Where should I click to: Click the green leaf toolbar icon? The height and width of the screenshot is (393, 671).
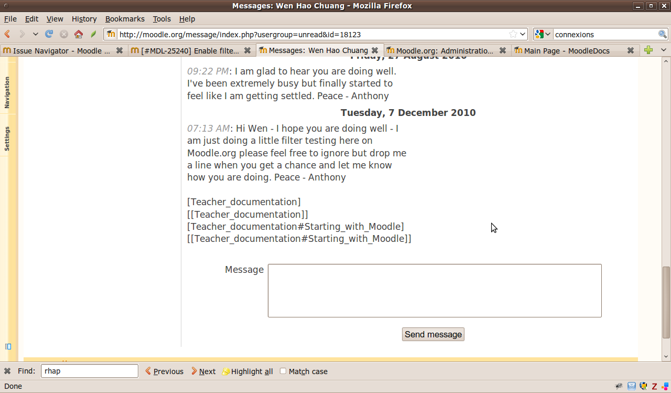(93, 34)
